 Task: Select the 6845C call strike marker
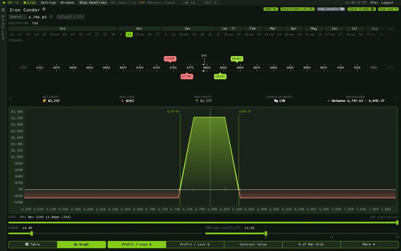pos(237,59)
